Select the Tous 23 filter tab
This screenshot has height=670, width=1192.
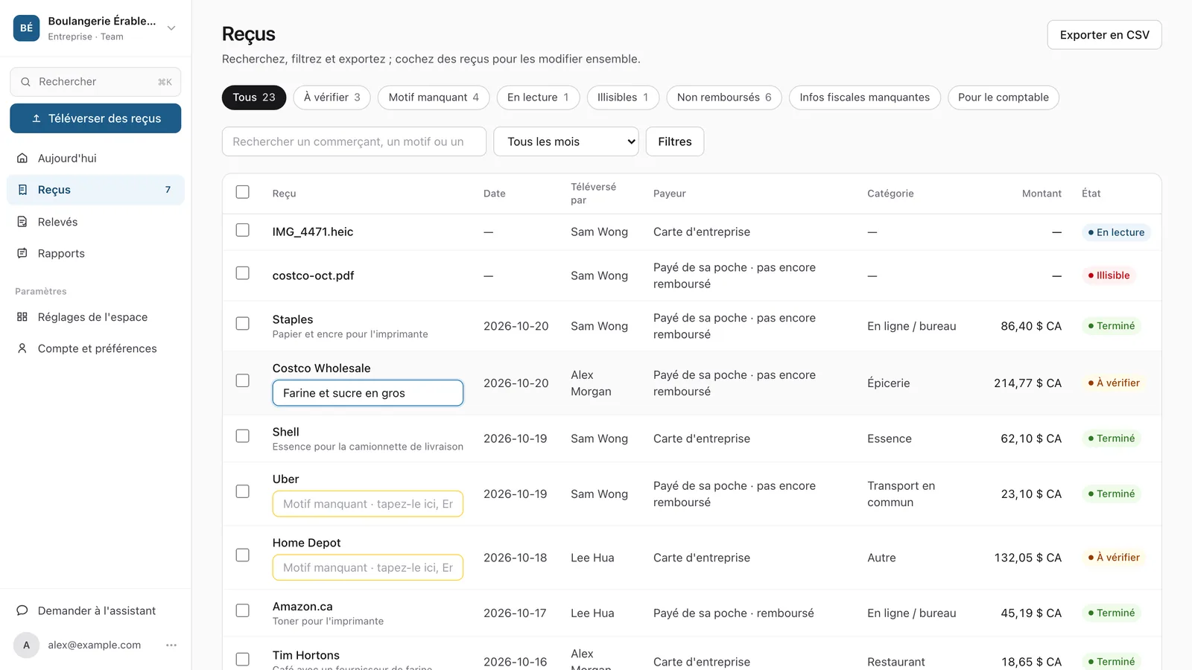(x=254, y=98)
